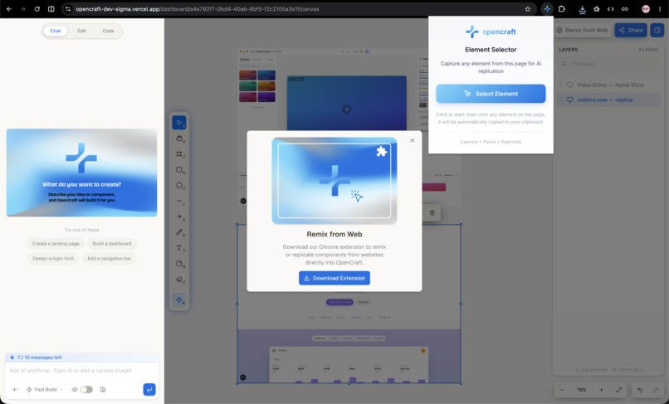
Task: Select the frame tool
Action: (179, 154)
